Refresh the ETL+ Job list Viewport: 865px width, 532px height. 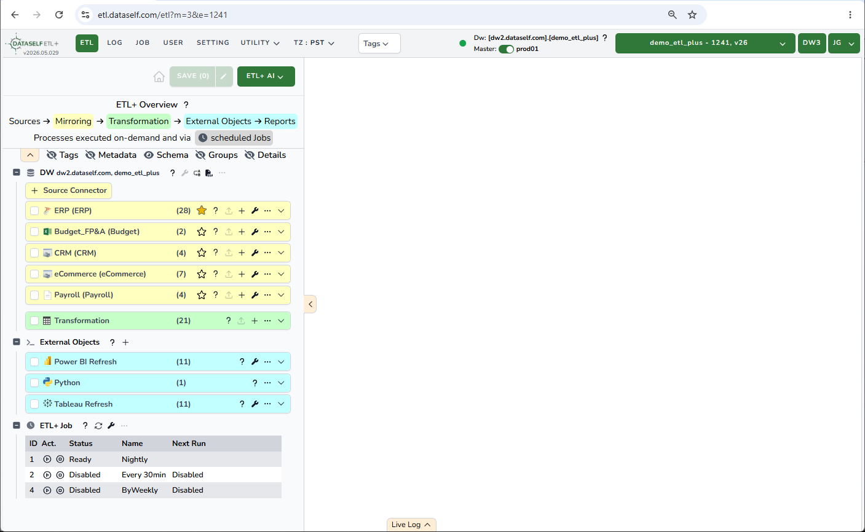click(98, 426)
